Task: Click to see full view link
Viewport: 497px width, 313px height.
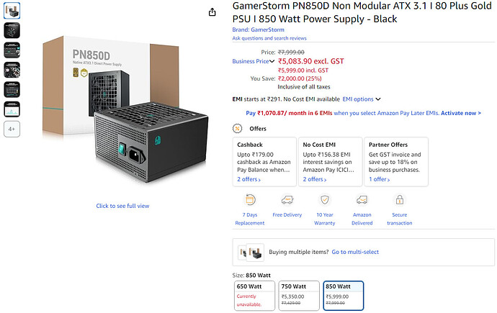Action: pos(122,206)
